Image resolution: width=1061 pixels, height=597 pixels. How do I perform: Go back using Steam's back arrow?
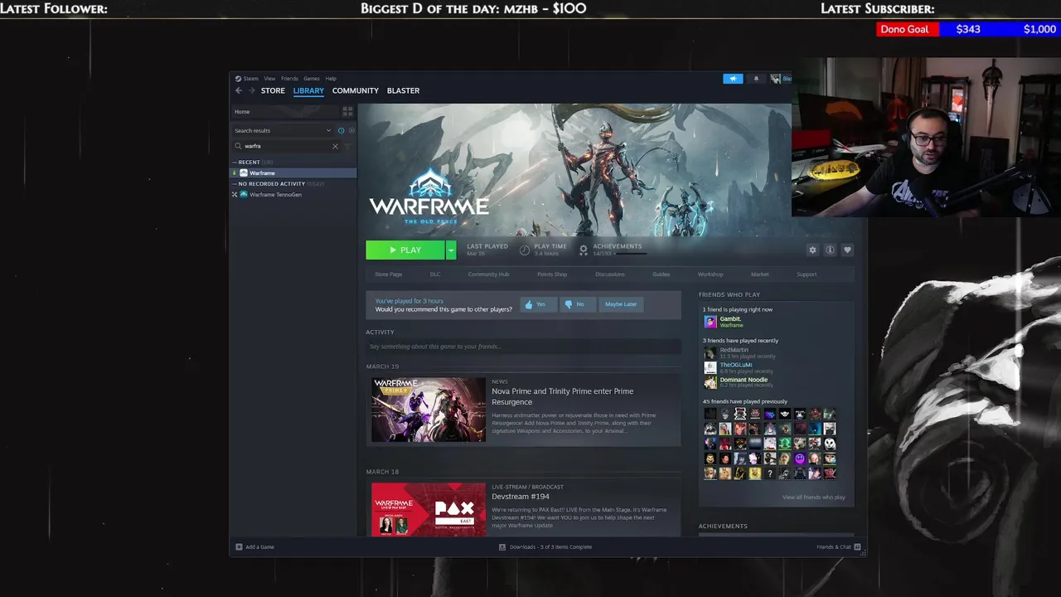coord(239,90)
